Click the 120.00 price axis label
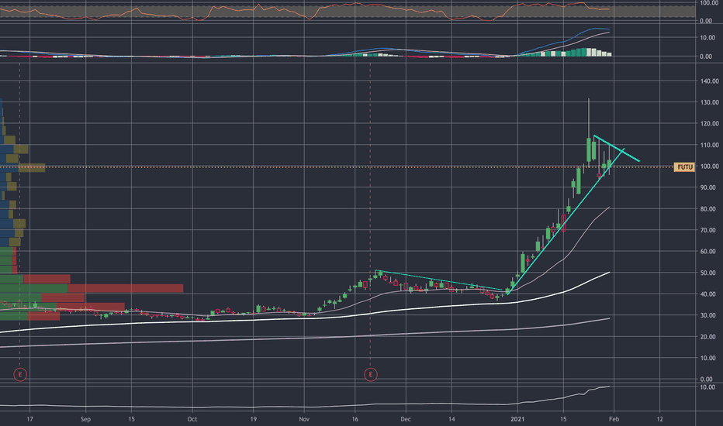This screenshot has height=426, width=723. tap(709, 123)
